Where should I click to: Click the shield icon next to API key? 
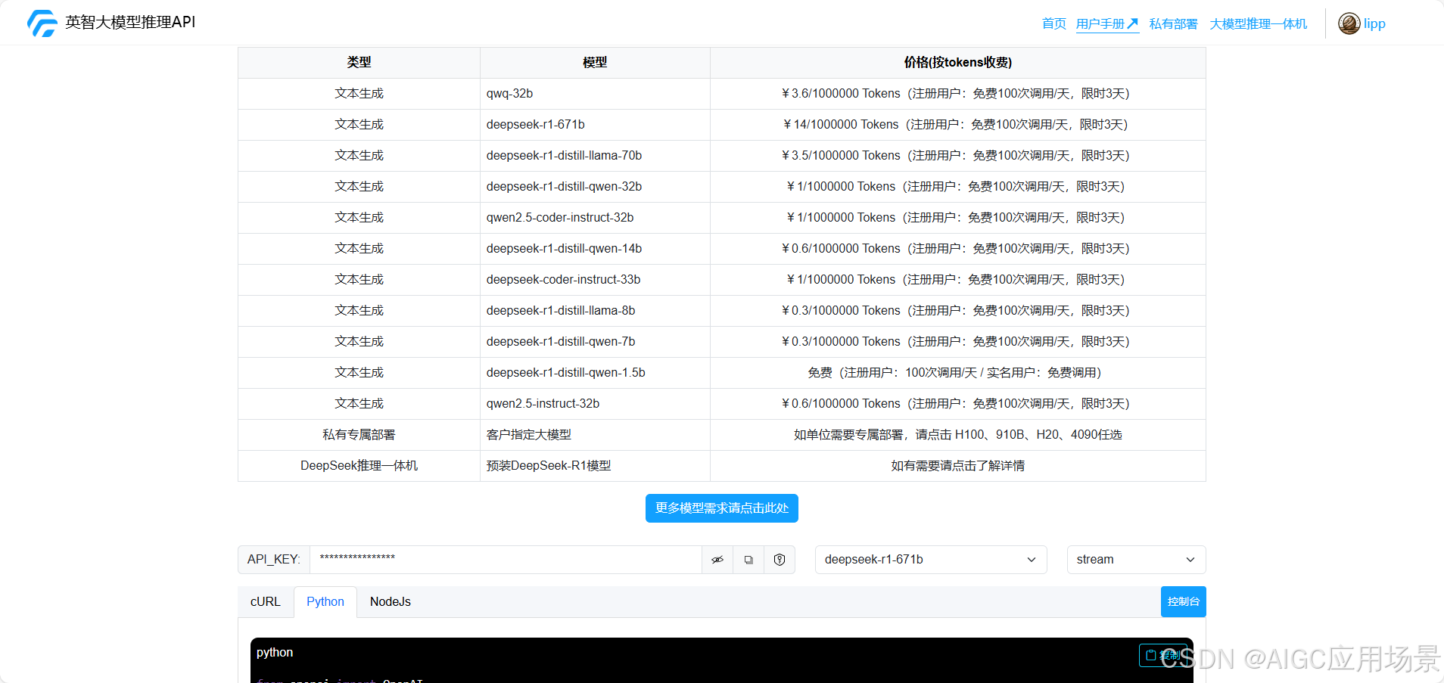780,560
